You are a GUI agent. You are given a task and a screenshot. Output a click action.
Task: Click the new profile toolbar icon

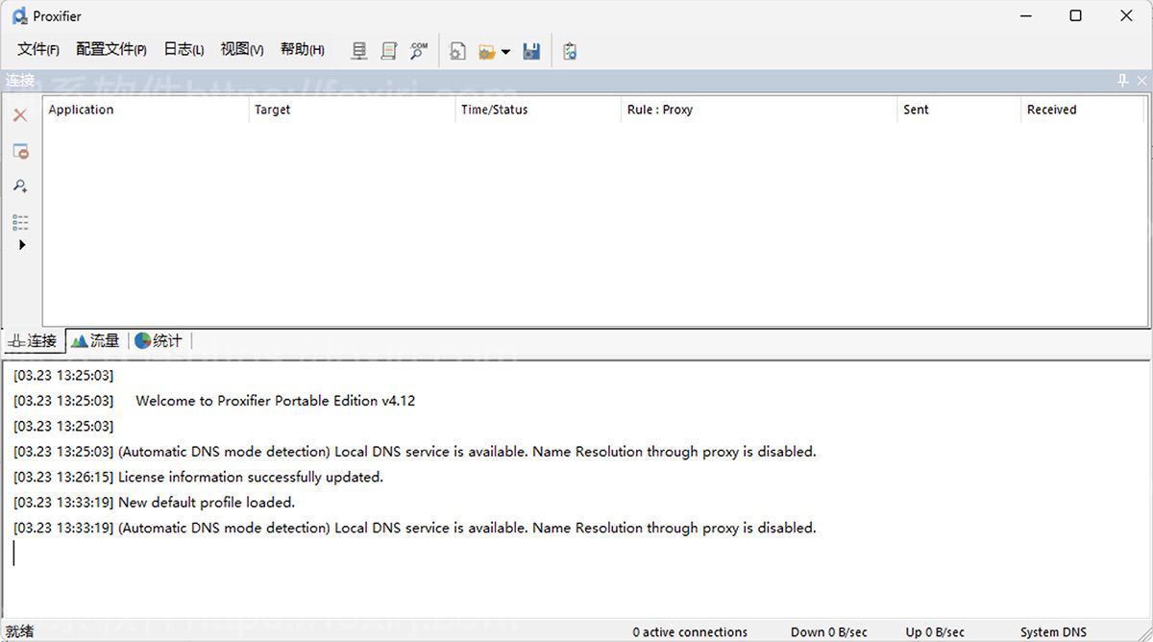458,51
